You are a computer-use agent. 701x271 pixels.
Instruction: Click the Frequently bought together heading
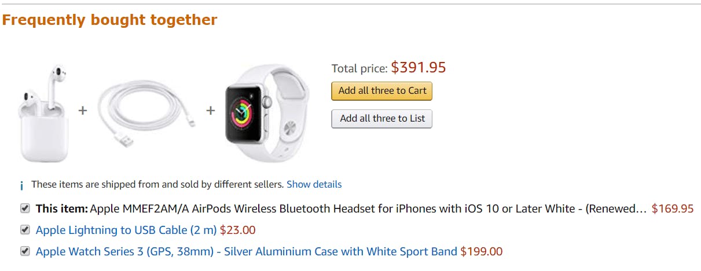[110, 20]
